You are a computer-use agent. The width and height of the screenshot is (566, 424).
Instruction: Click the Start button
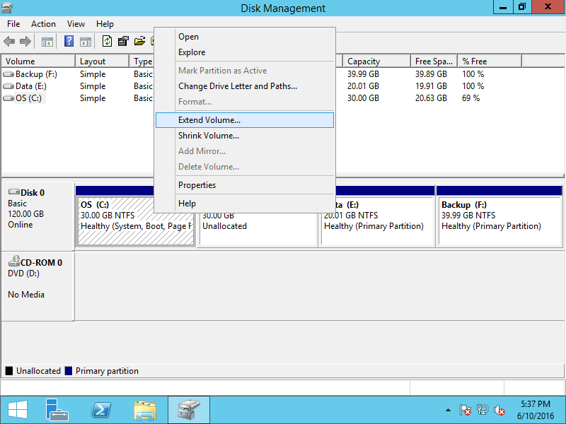[x=18, y=410]
